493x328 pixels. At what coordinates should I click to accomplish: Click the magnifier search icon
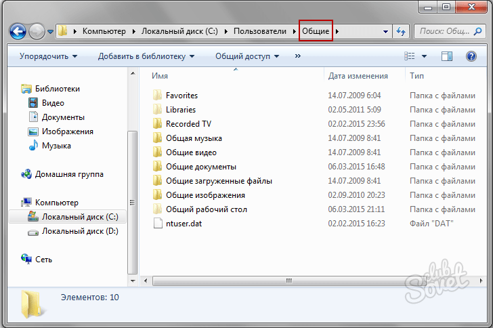tap(477, 31)
